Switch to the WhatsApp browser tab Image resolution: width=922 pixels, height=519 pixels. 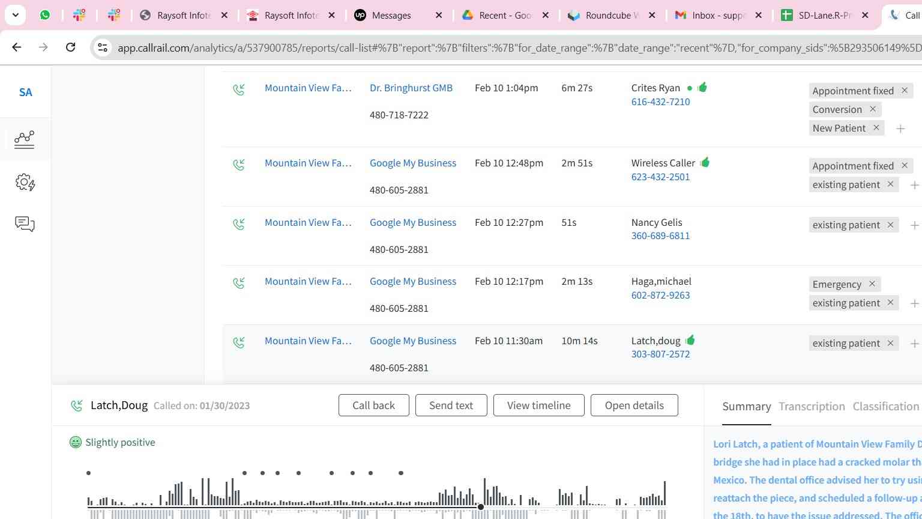[x=45, y=15]
